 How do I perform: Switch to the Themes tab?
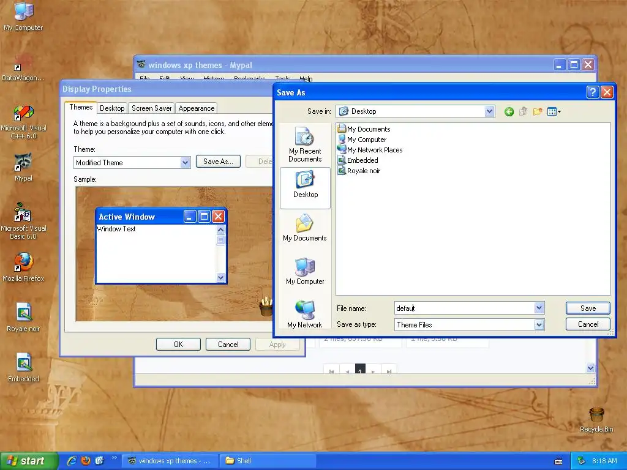coord(81,107)
